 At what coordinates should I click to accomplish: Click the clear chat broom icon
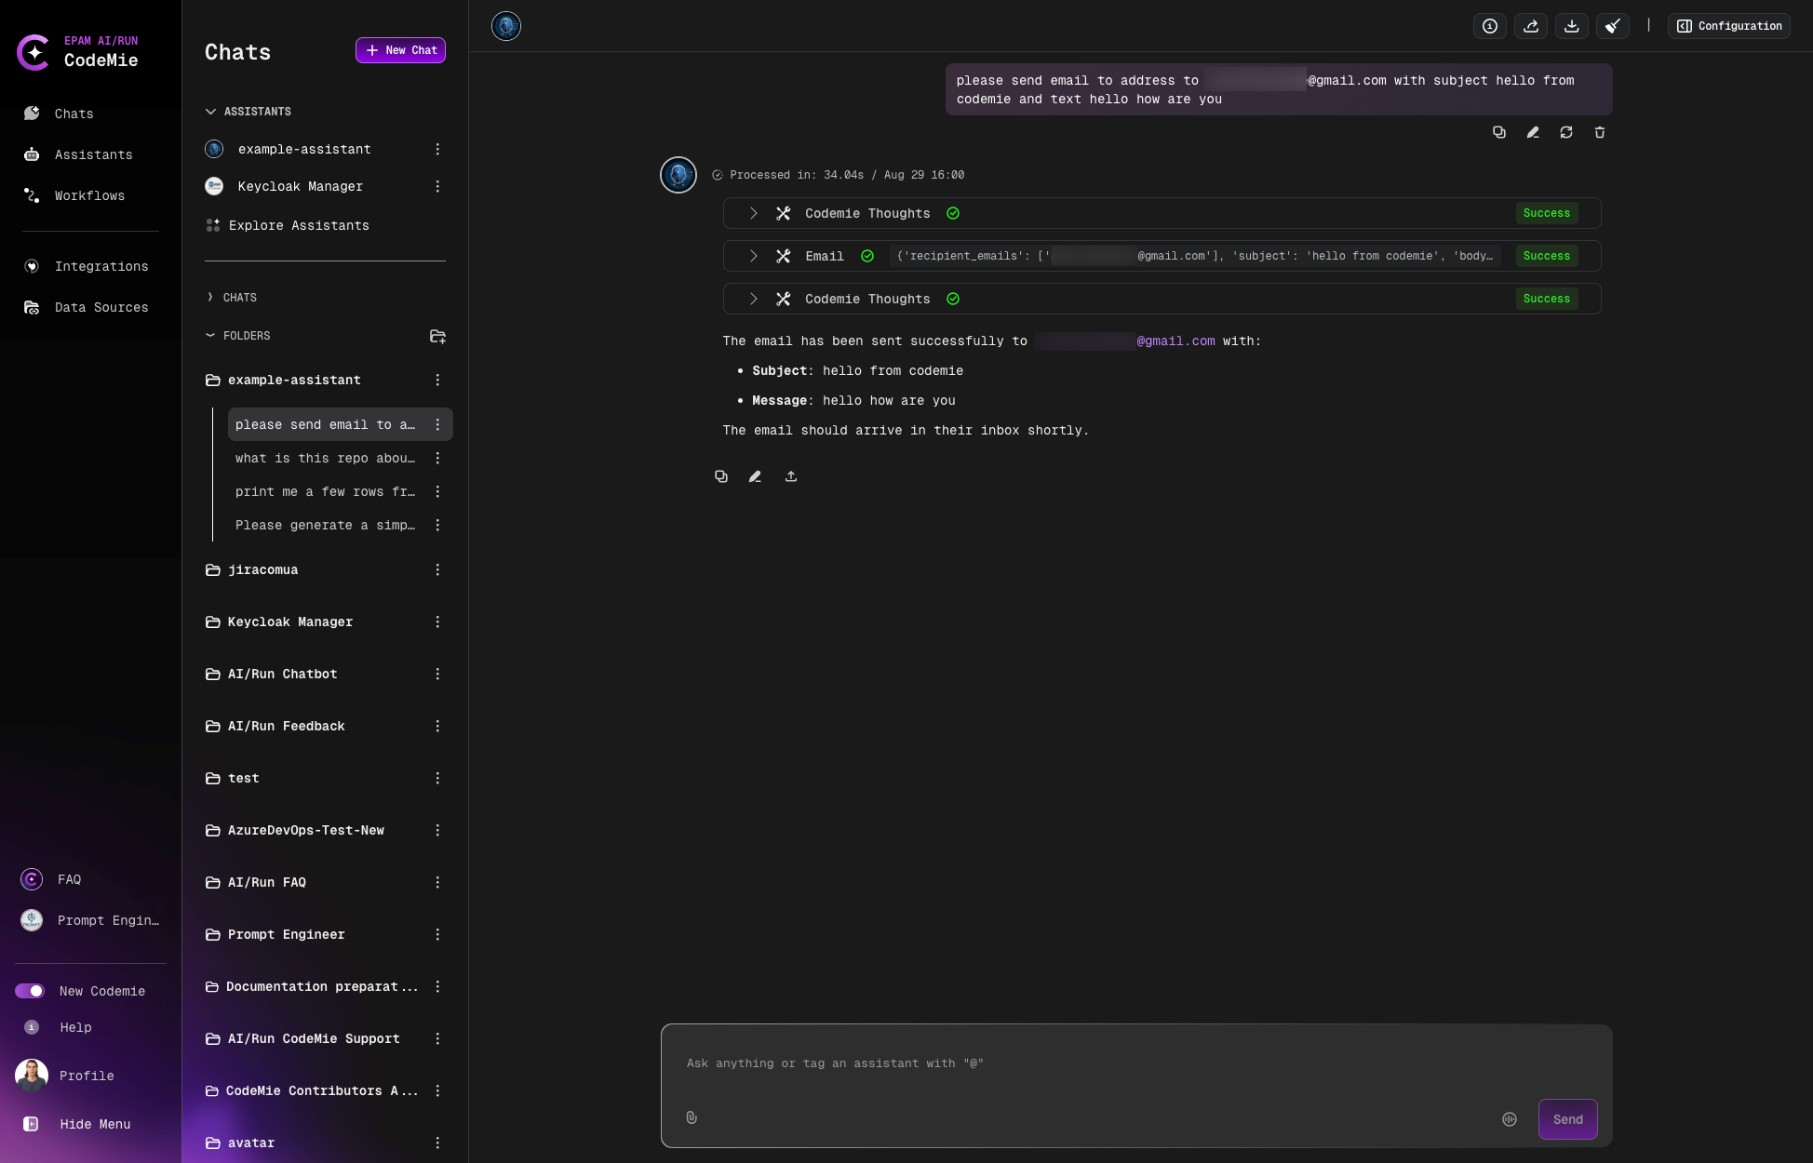pos(1613,26)
